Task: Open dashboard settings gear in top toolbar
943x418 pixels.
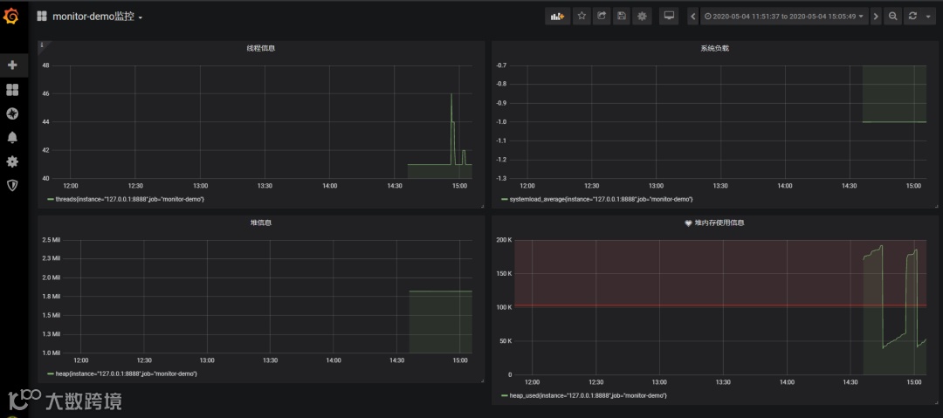Action: coord(642,17)
